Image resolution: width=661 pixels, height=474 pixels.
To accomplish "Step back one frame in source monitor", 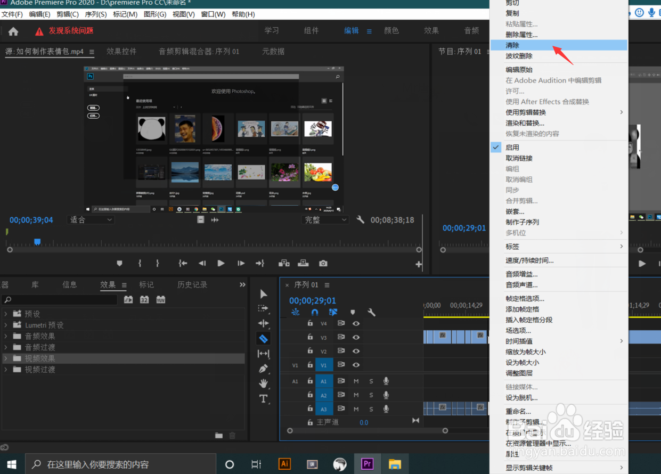I will (202, 263).
